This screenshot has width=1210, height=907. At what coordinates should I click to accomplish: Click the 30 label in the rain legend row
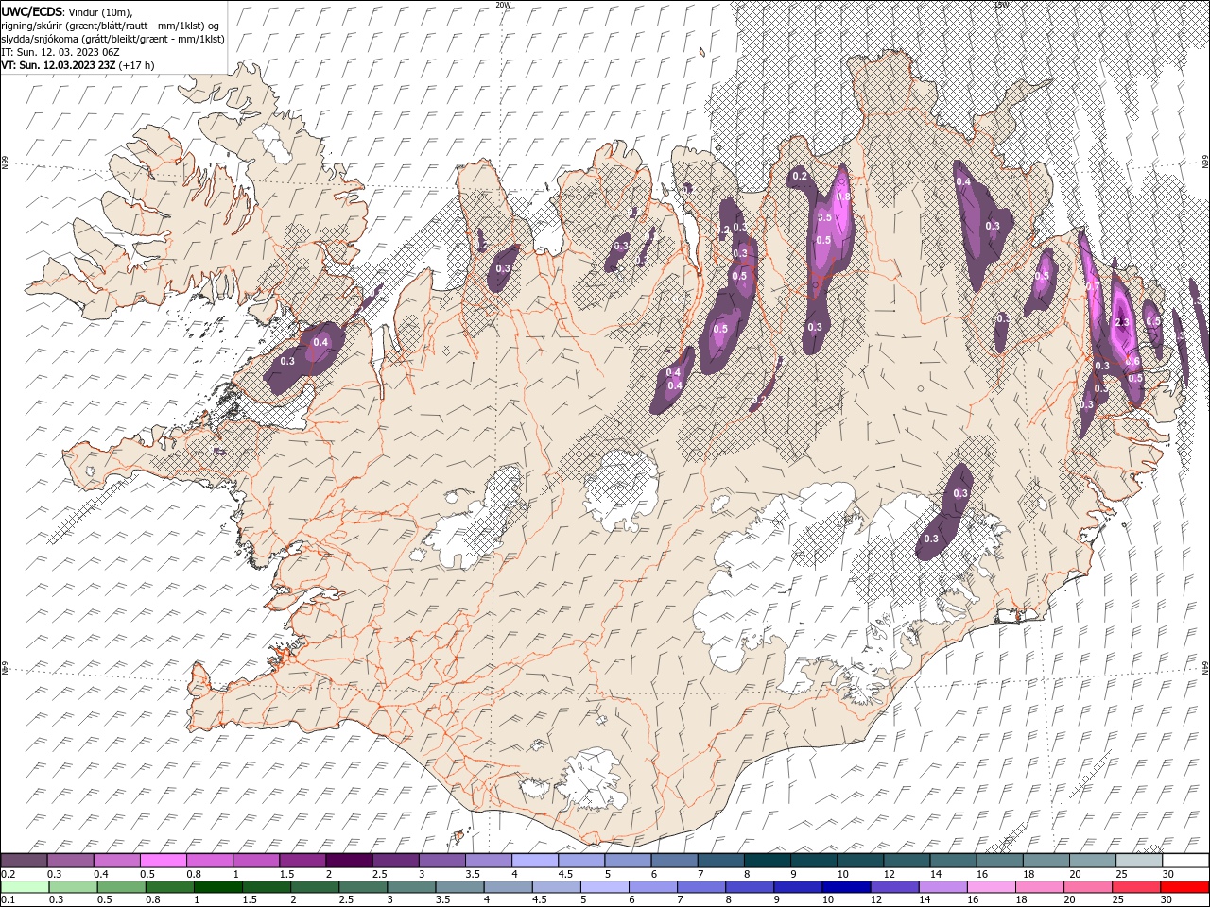[1166, 901]
